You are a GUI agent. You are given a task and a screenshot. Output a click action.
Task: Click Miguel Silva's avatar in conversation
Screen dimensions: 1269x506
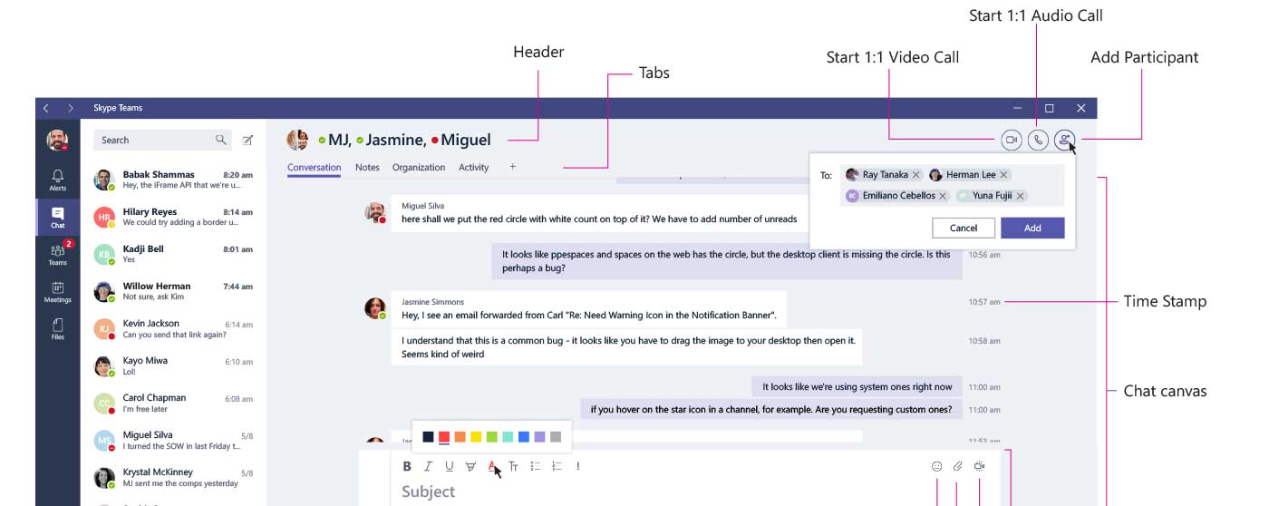point(374,212)
